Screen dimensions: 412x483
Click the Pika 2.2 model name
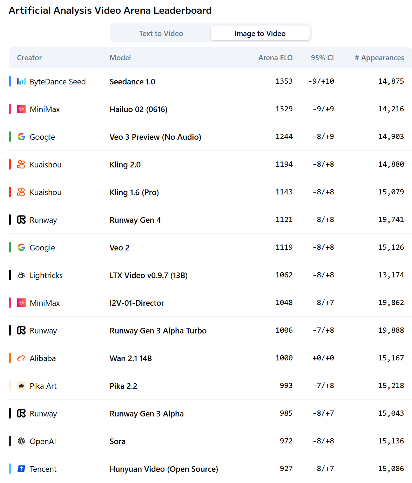click(123, 386)
